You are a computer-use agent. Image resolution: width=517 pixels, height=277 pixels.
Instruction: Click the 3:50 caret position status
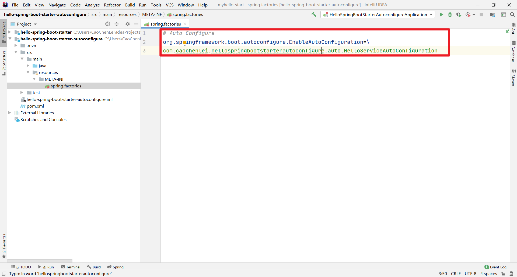[x=443, y=274]
